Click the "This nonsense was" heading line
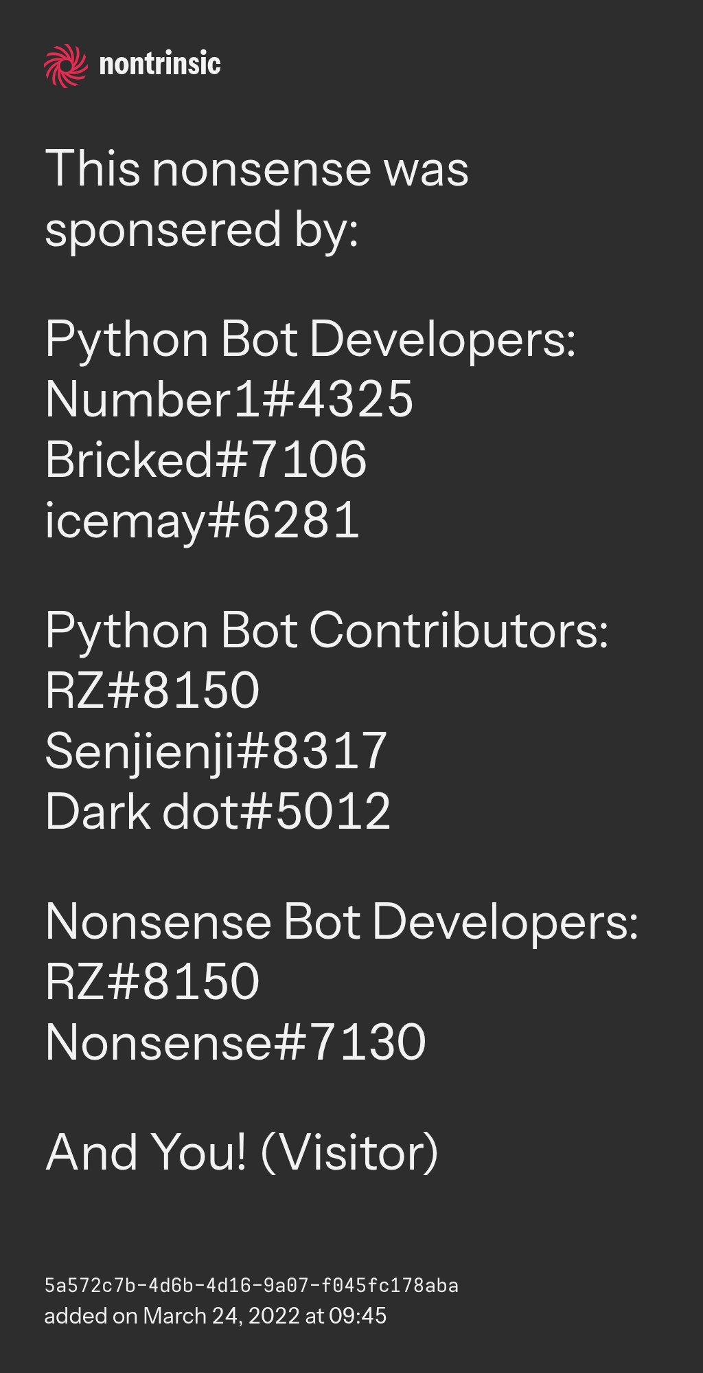The width and height of the screenshot is (703, 1373). coord(257,169)
